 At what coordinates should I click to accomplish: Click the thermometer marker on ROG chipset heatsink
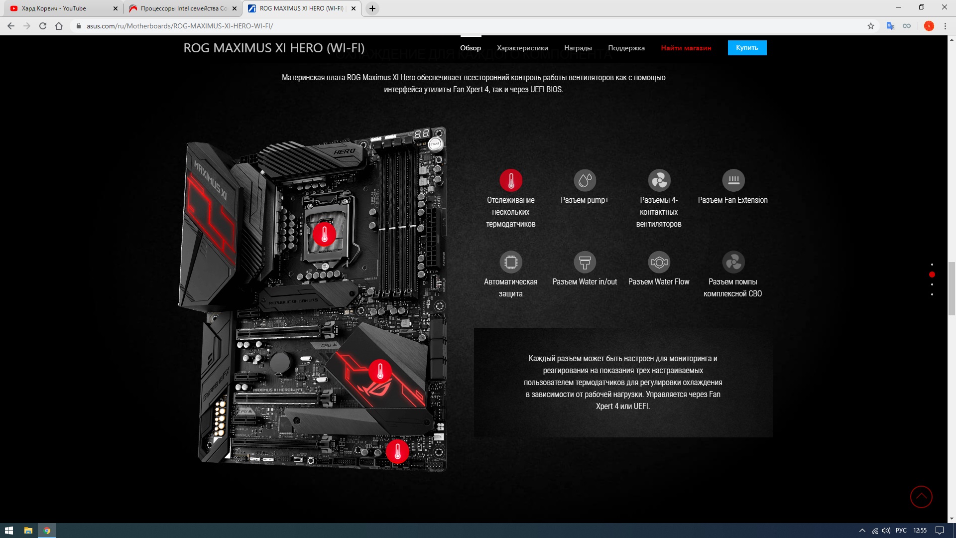point(380,371)
